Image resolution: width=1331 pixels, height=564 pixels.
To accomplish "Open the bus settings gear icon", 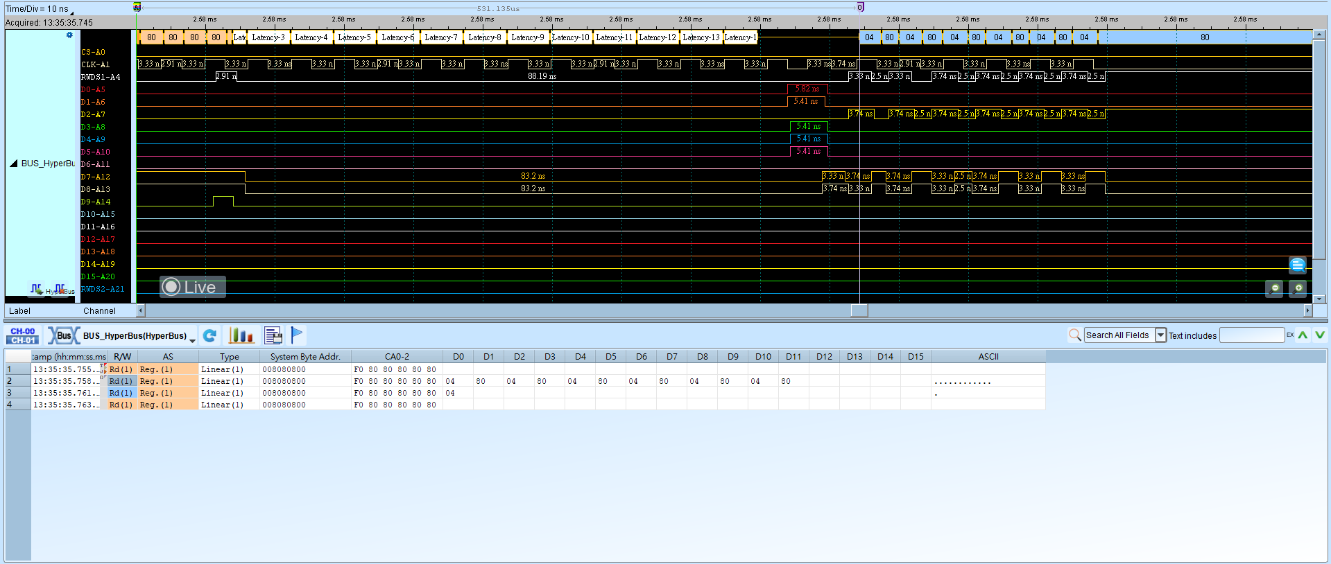I will point(69,35).
